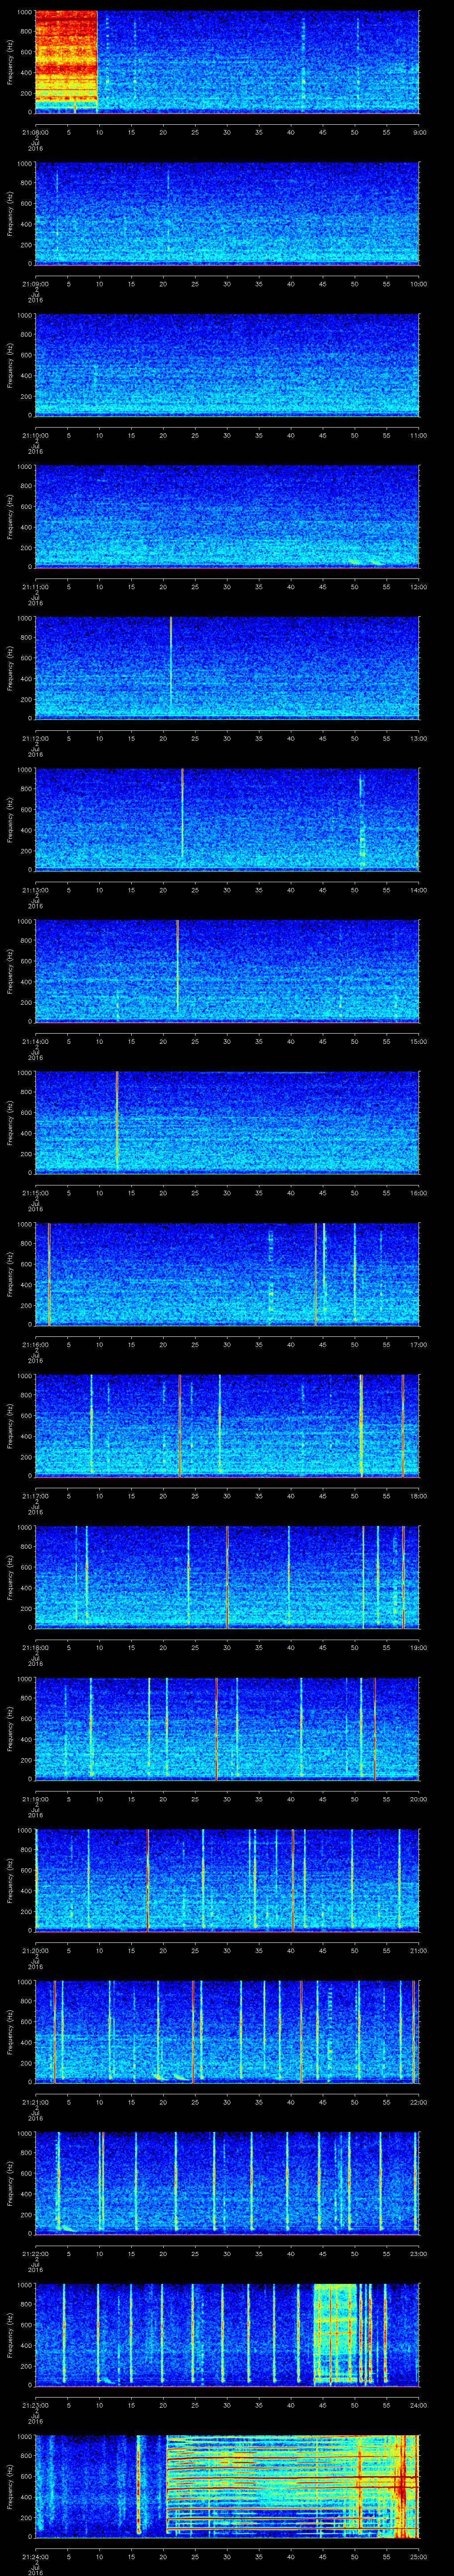This screenshot has width=454, height=2576.
Task: Select the yellow broadband burst in the 21:23 spectrogram
Action: (x=336, y=2334)
